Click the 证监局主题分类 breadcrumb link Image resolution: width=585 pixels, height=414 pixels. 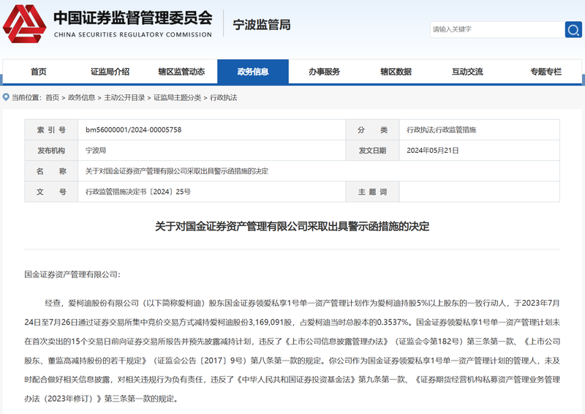click(177, 98)
